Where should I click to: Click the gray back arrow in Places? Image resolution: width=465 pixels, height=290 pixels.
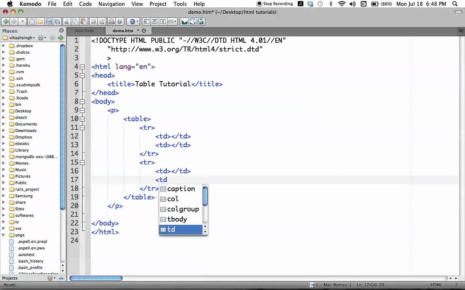tap(52, 37)
